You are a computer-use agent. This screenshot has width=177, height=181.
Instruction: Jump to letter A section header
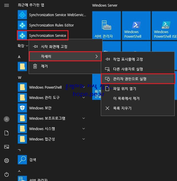point(19,57)
